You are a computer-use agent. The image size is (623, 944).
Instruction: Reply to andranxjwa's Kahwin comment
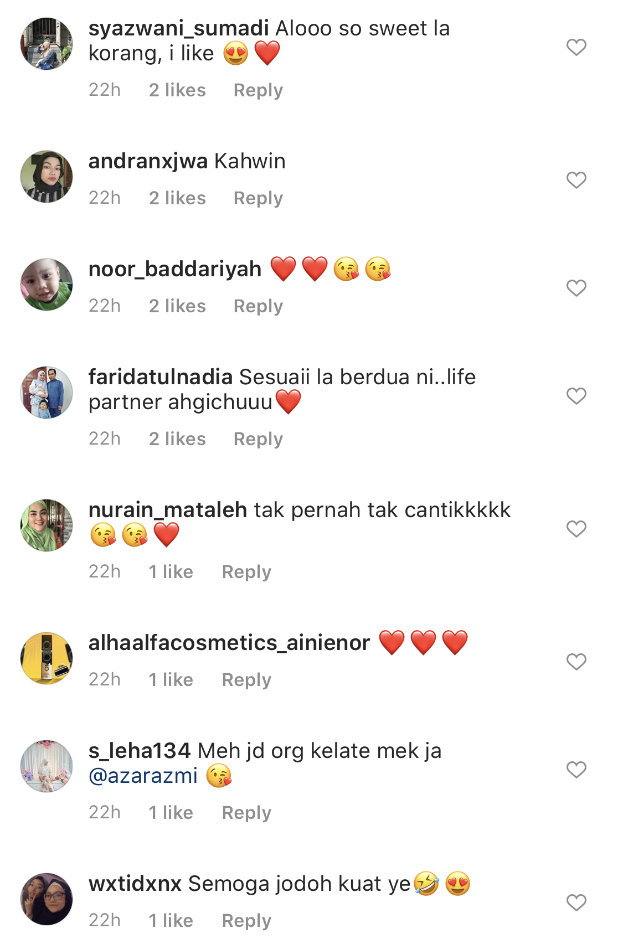(x=258, y=198)
